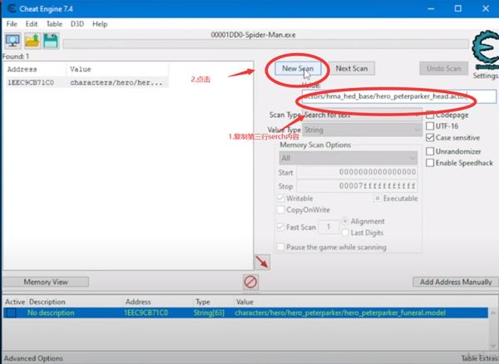Toggle Active box of the address entry

(11, 312)
